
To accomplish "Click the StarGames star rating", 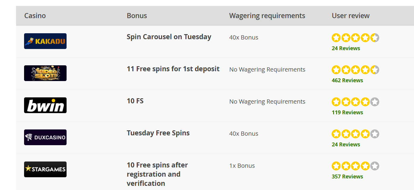I will point(355,166).
